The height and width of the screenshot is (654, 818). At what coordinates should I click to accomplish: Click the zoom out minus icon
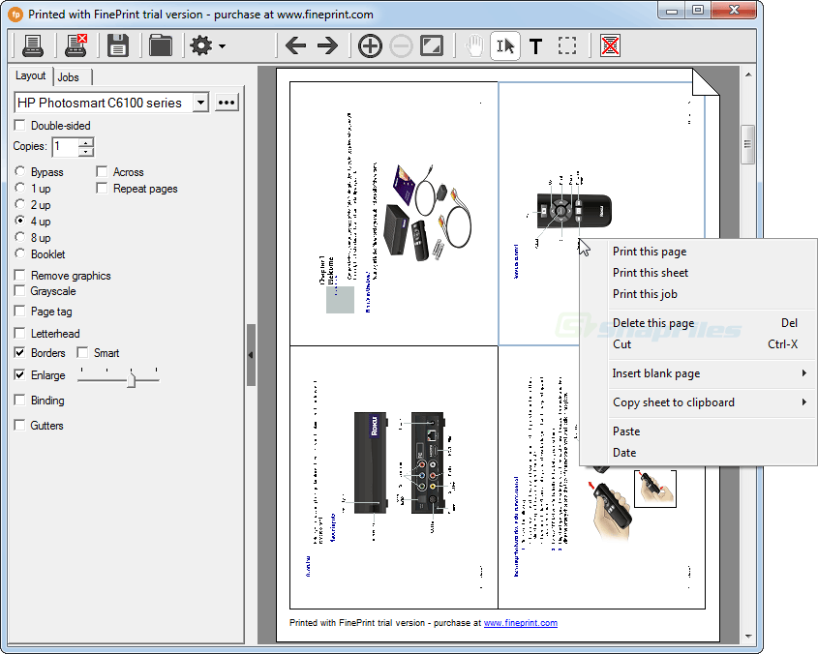pos(401,45)
